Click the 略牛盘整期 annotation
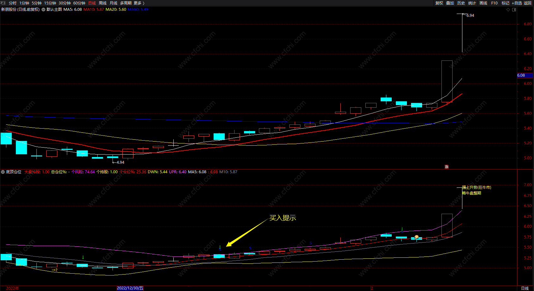Image resolution: width=534 pixels, height=291 pixels. point(472,193)
